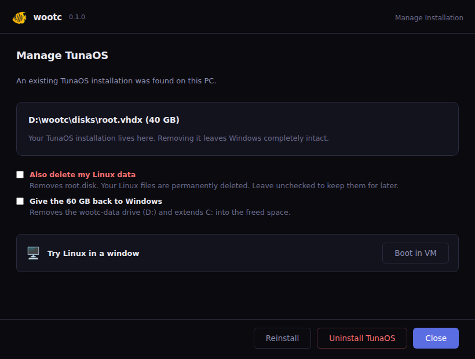Image resolution: width=475 pixels, height=359 pixels.
Task: Click the wootc-data drive description text
Action: (x=160, y=212)
